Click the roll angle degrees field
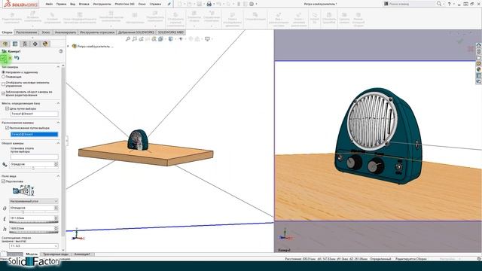The height and width of the screenshot is (271, 482). (32, 164)
